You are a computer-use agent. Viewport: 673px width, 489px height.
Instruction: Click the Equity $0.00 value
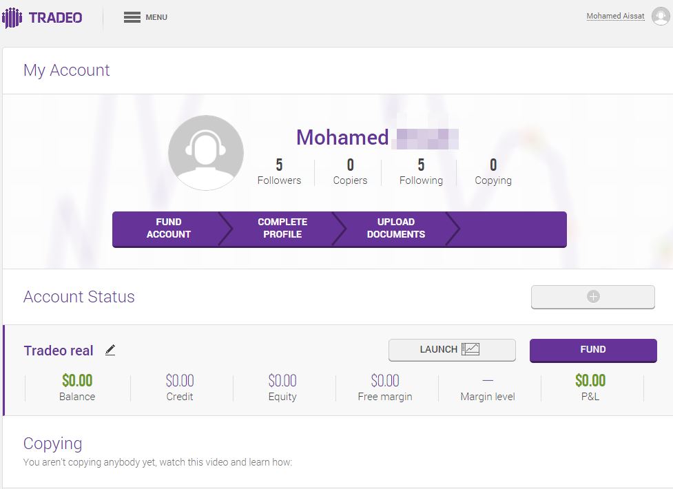pos(282,380)
